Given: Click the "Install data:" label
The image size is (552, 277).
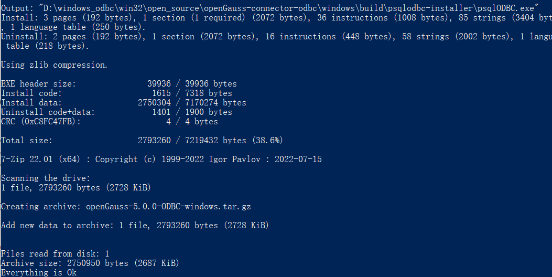Looking at the screenshot, I should point(31,103).
